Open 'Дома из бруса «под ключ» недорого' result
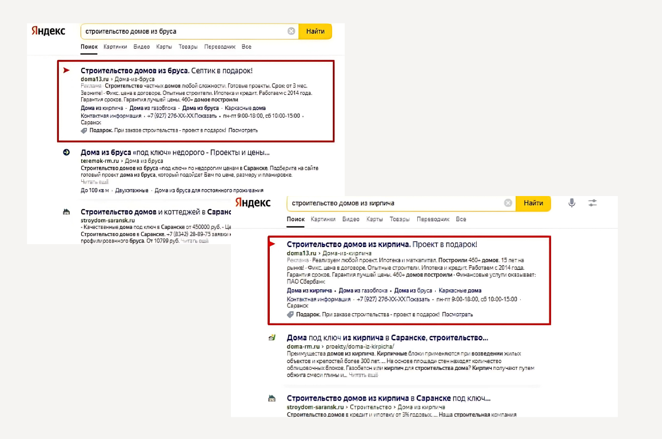This screenshot has height=439, width=662. pos(175,153)
